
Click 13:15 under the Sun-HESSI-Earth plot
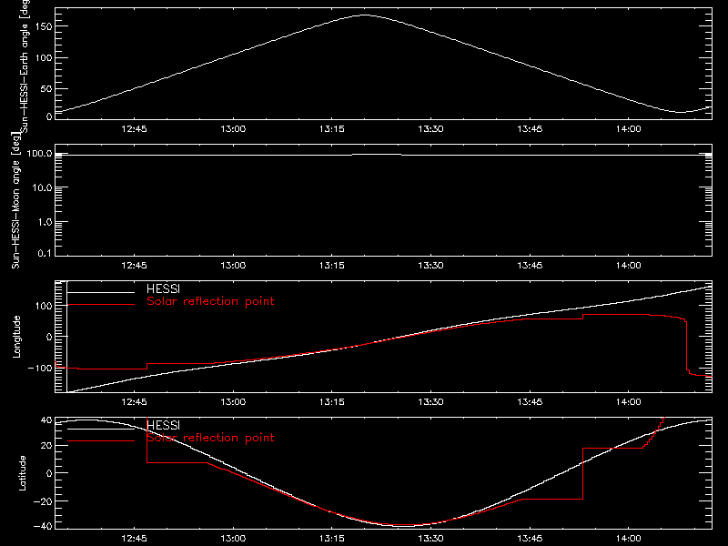[332, 128]
